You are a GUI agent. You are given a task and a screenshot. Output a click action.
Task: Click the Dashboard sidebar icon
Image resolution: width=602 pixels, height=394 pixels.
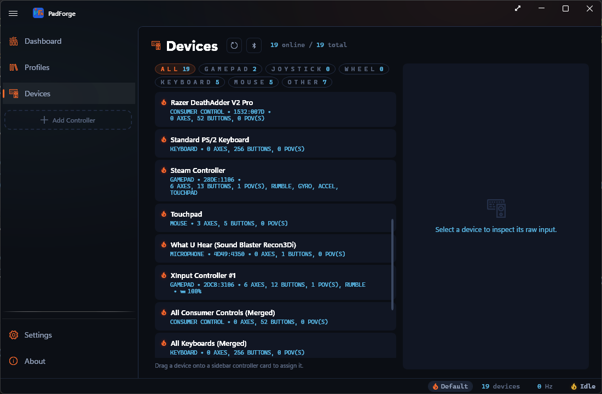(x=14, y=41)
